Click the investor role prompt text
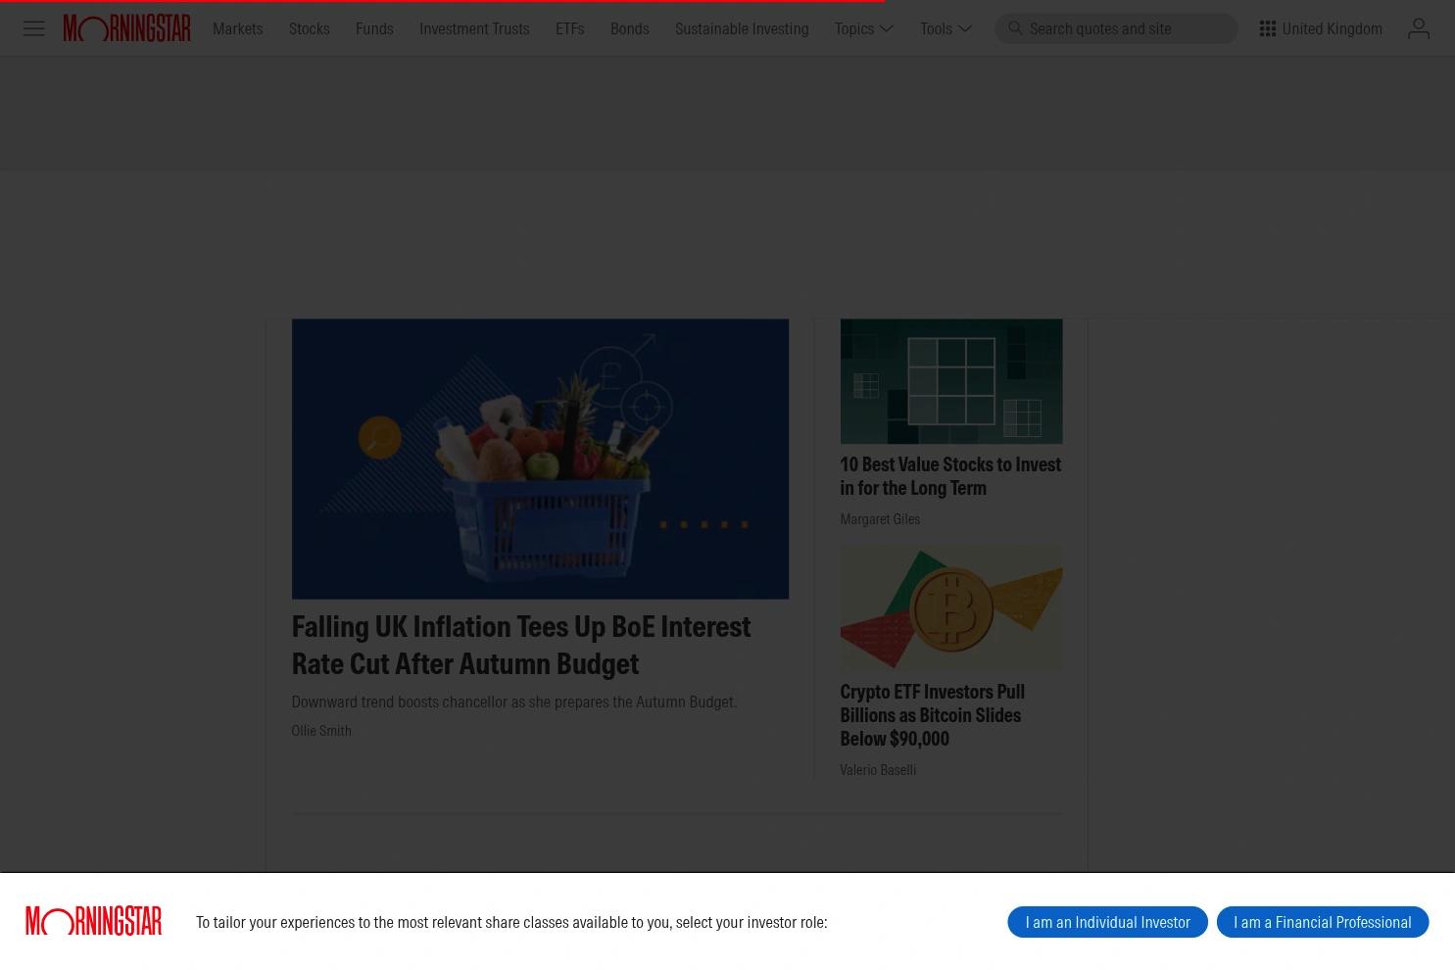Image resolution: width=1455 pixels, height=970 pixels. click(511, 922)
